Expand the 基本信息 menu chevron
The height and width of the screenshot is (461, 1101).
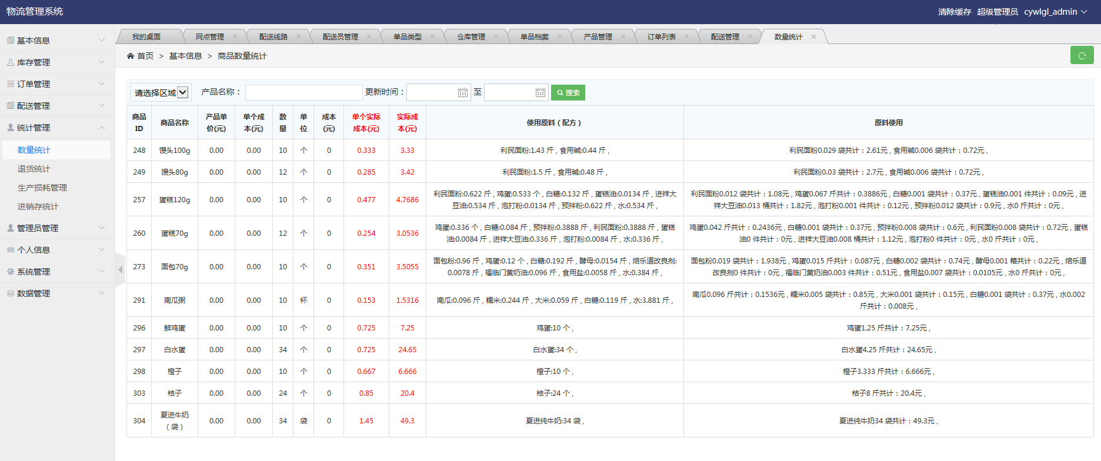[x=102, y=41]
